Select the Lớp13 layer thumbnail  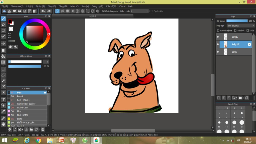click(x=226, y=37)
